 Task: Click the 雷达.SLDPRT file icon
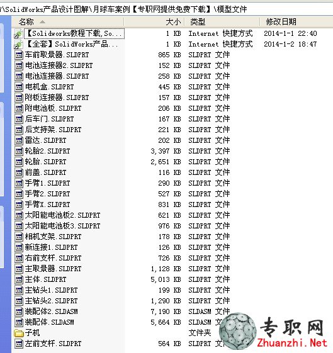(19, 140)
